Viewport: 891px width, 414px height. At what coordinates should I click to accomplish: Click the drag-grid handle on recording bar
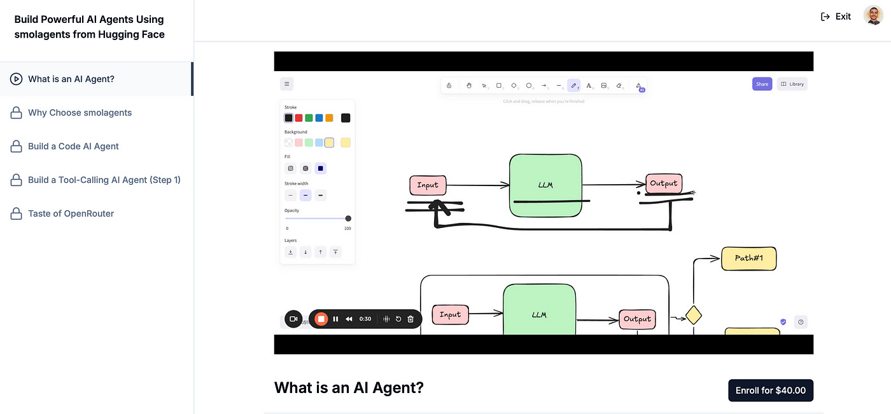[386, 319]
